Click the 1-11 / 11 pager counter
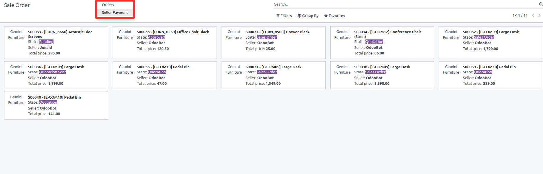Image resolution: width=543 pixels, height=174 pixels. click(520, 16)
